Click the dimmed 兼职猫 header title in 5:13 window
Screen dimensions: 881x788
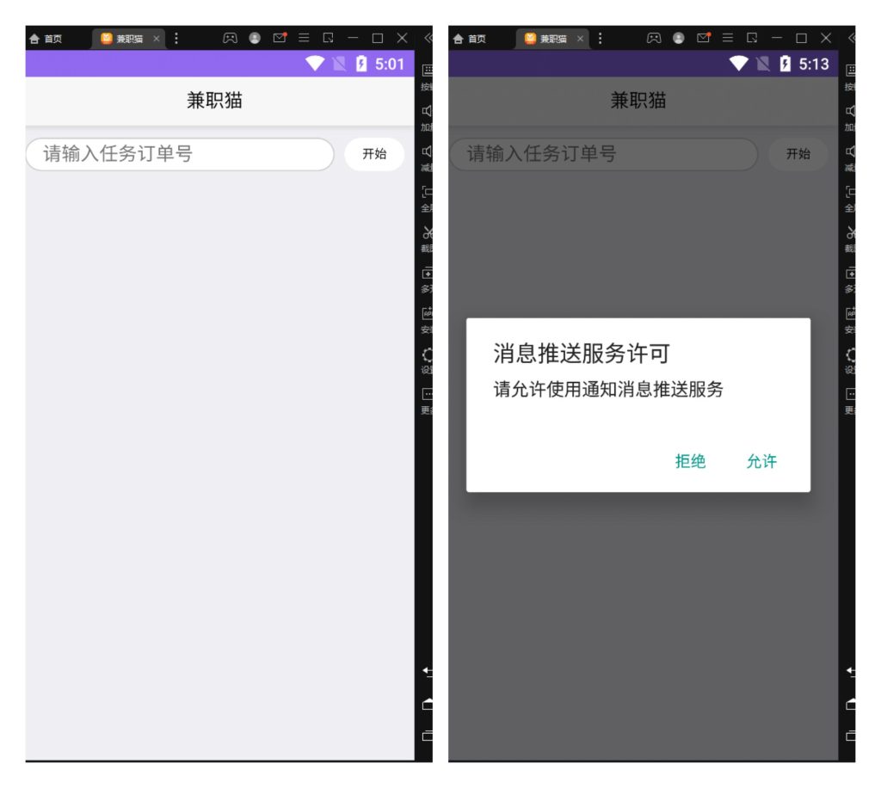[x=638, y=101]
